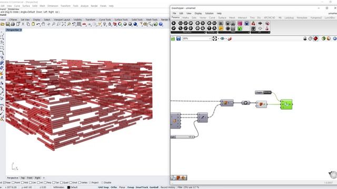Toggle Grid Snap in Rhino status bar
The image size is (337, 189).
click(103, 187)
